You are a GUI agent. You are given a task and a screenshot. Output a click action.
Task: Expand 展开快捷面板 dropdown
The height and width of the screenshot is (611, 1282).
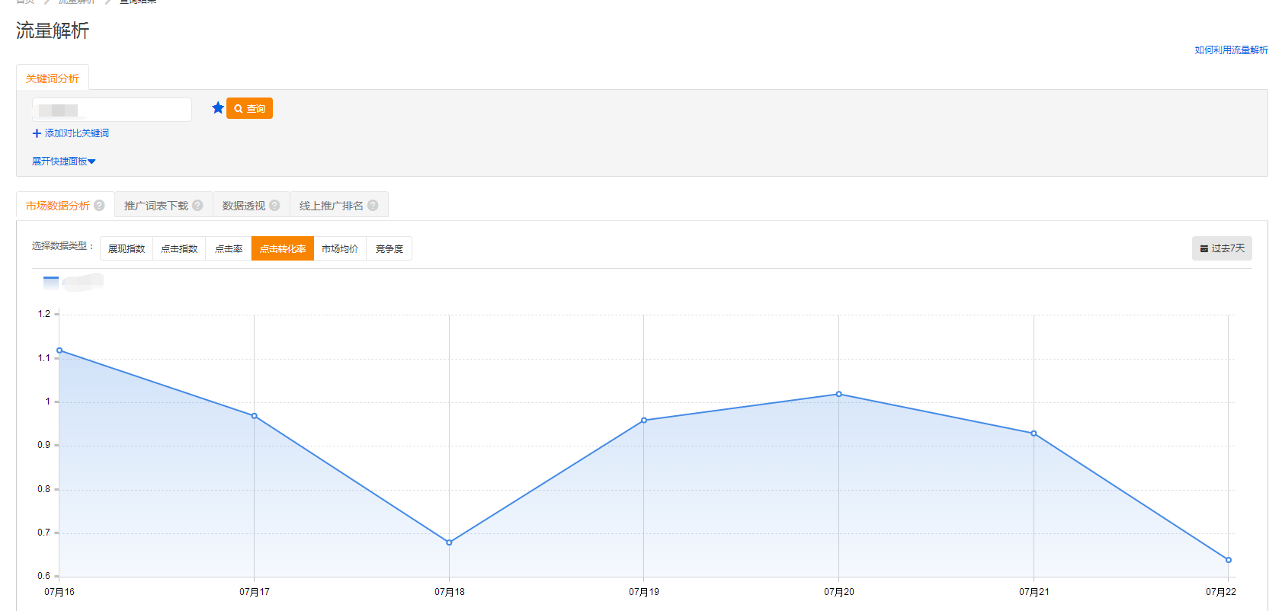pos(64,162)
